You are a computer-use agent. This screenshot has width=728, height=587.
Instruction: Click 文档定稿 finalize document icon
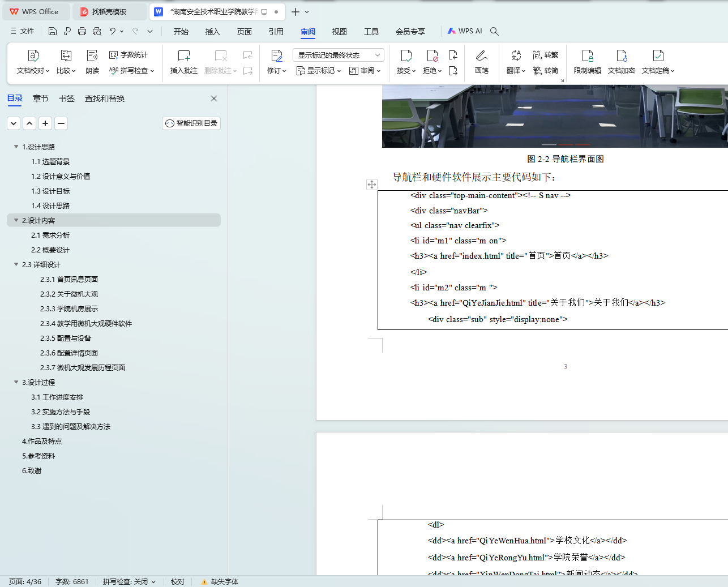click(x=658, y=55)
